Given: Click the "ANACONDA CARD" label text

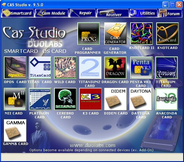Looking at the screenshot, I should click(166, 115).
